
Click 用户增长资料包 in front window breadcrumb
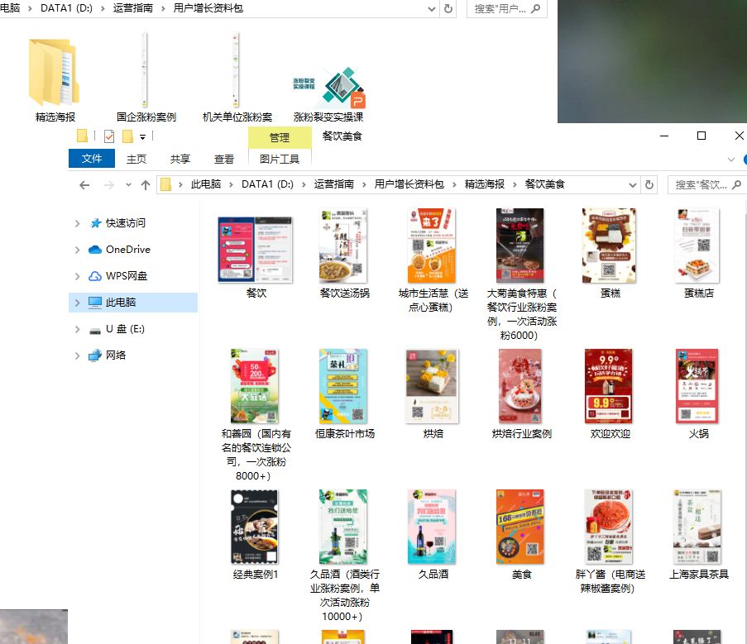coord(409,184)
